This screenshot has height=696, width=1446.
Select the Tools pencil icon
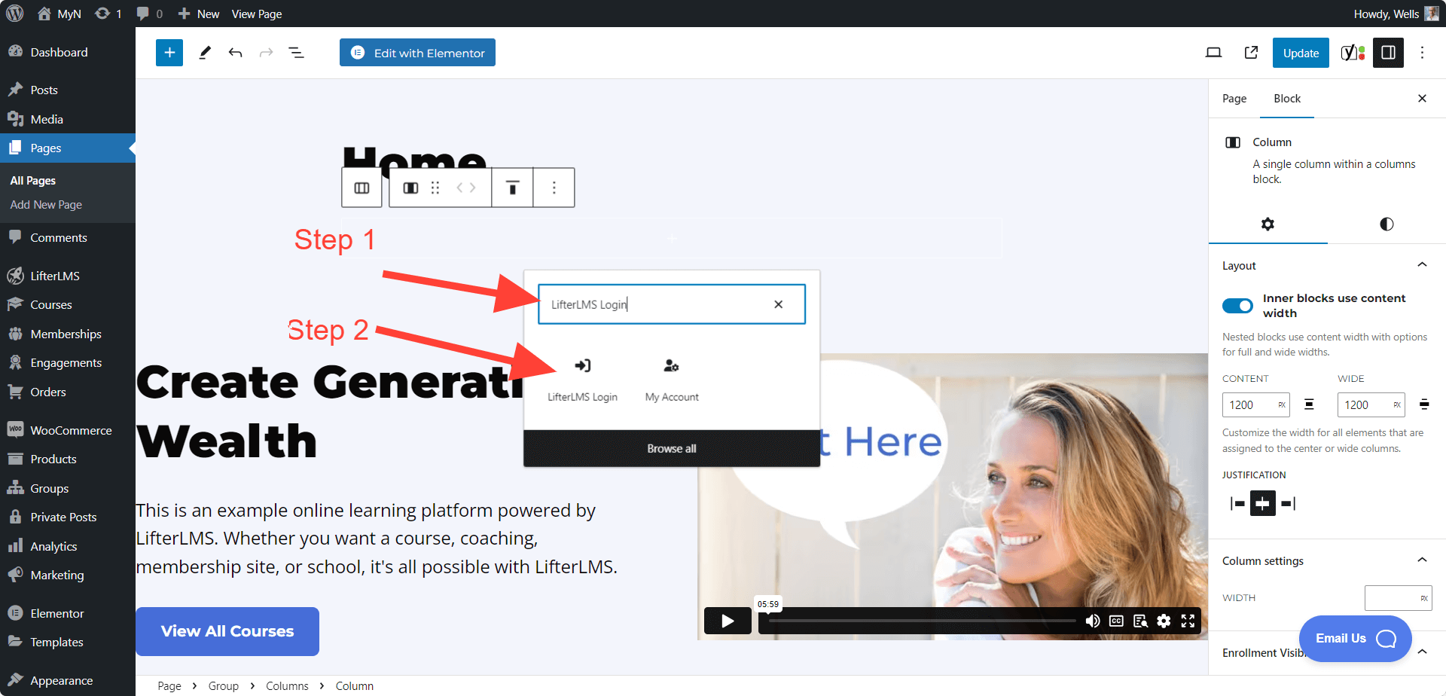[x=204, y=53]
